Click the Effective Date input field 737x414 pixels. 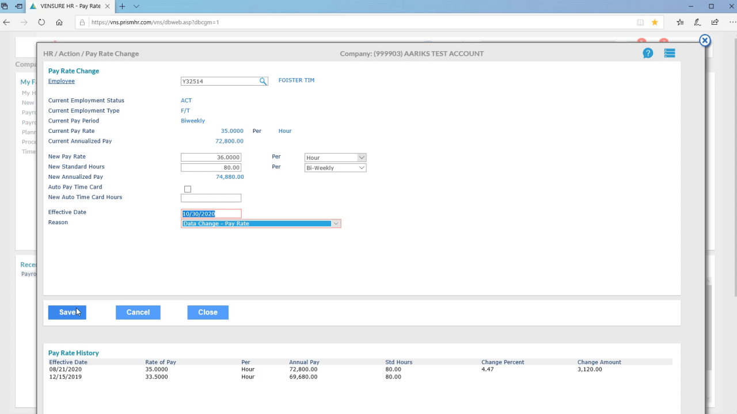pos(211,214)
